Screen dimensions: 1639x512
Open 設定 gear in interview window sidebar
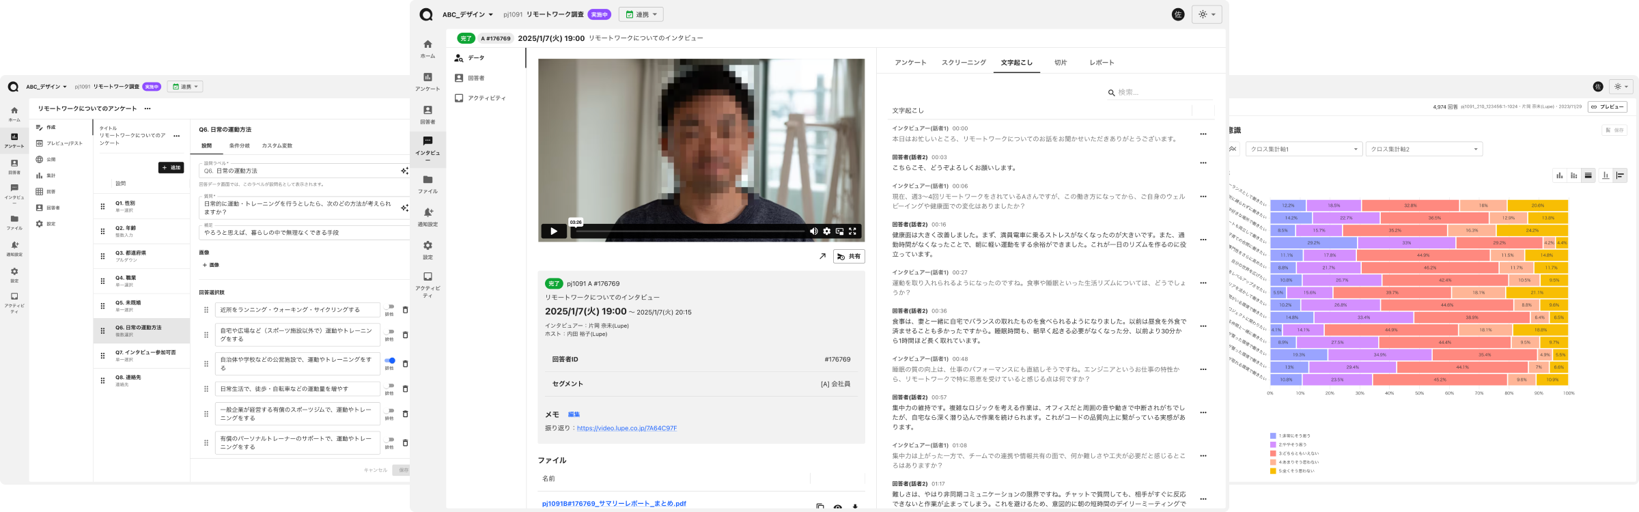click(428, 250)
